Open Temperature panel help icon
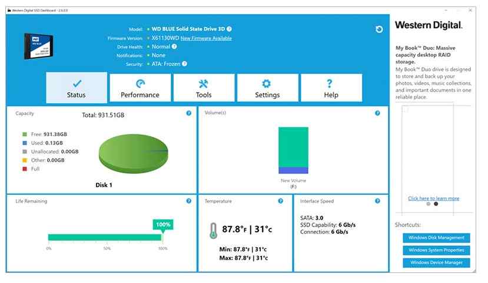This screenshot has width=488, height=283. 280,201
